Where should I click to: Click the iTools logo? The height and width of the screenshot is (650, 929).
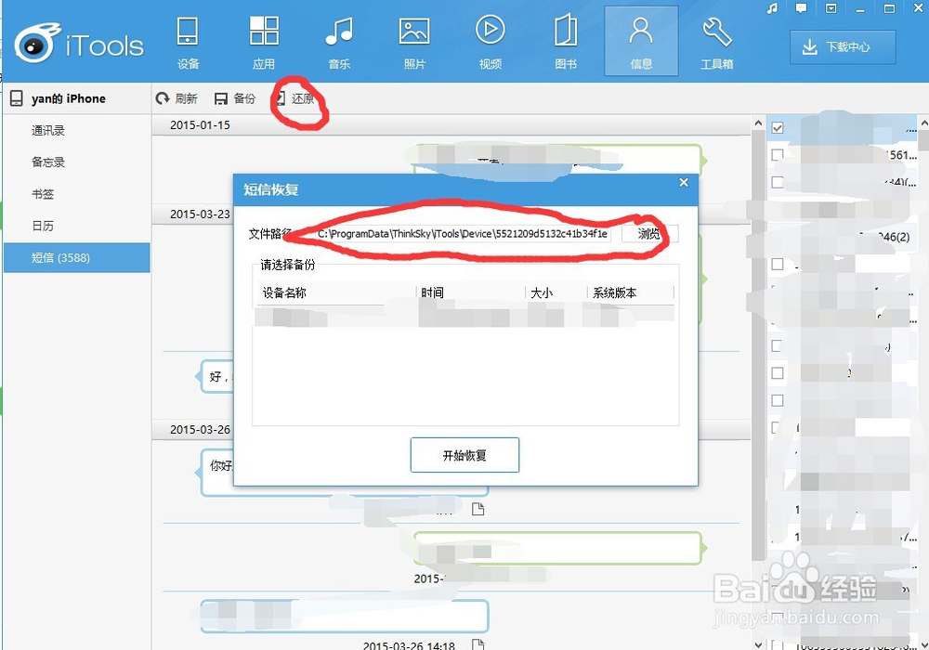coord(79,43)
